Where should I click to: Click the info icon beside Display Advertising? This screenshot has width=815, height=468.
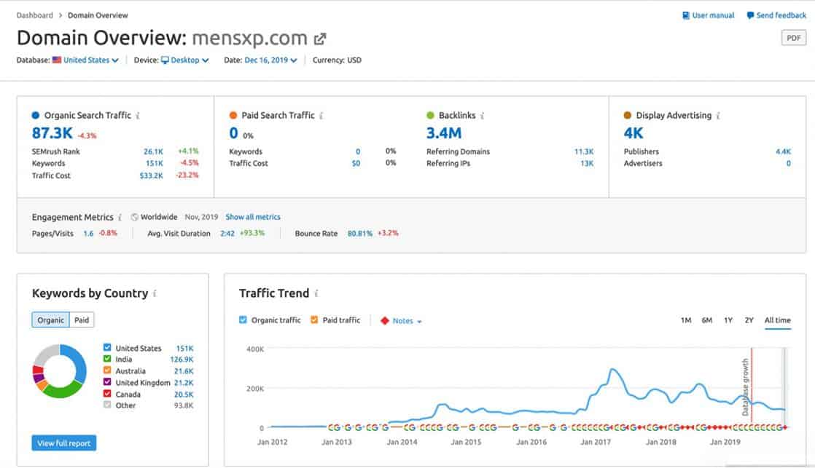[x=719, y=116]
